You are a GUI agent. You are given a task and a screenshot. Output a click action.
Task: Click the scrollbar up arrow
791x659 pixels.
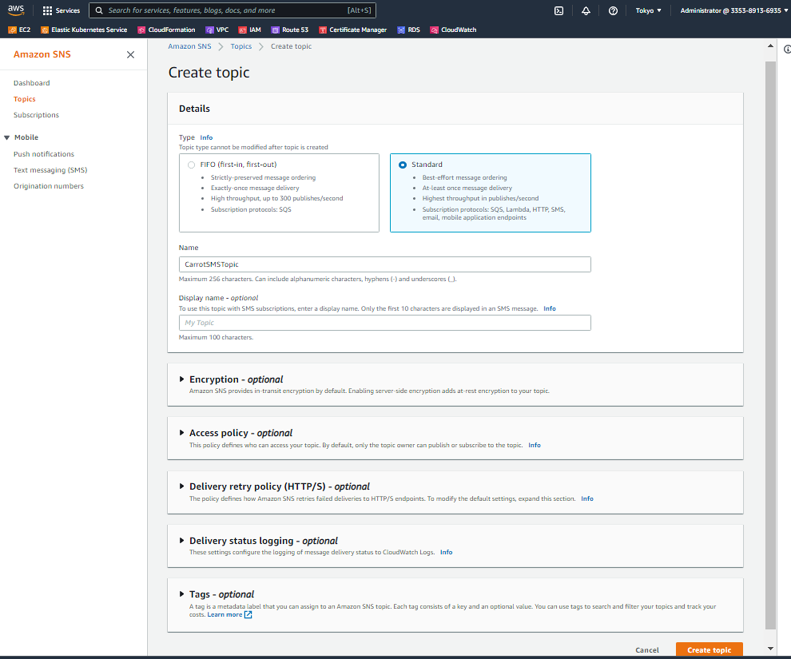(x=771, y=46)
